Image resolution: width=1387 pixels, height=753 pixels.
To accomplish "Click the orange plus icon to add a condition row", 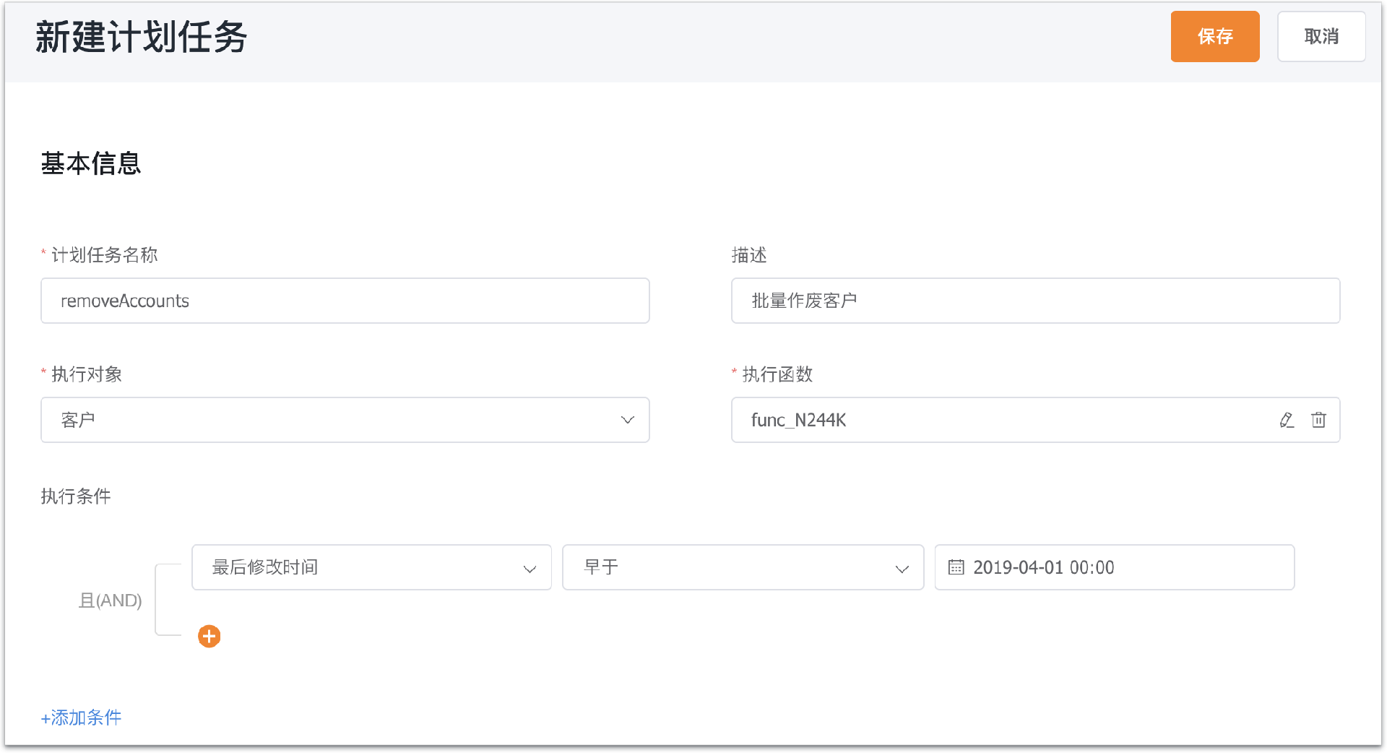I will pos(209,637).
